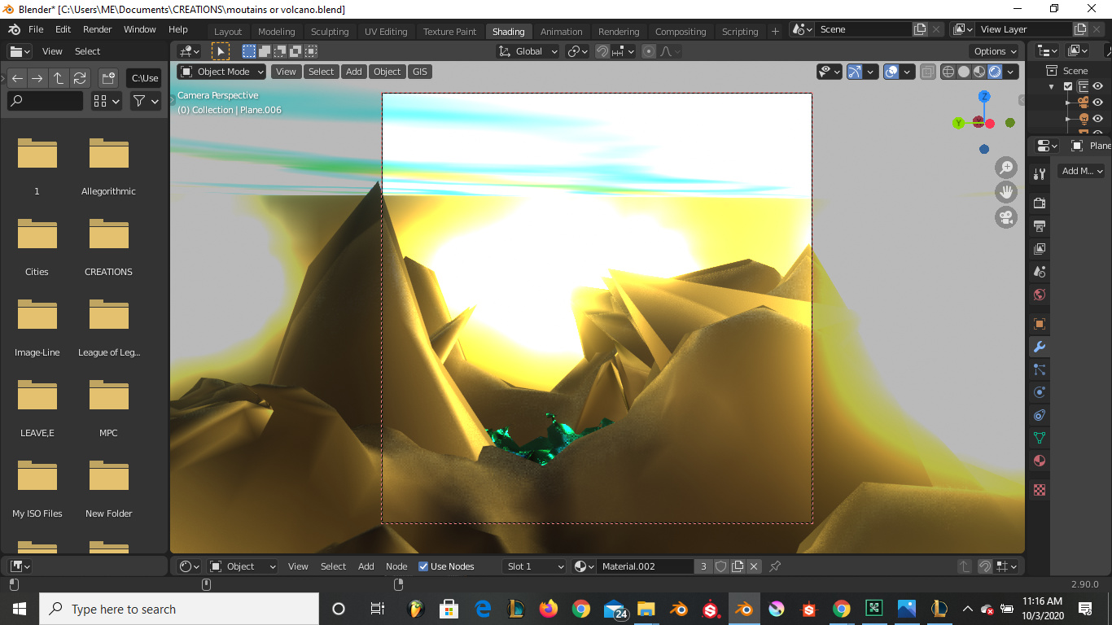Open the Object Mode dropdown
1112x625 pixels.
tap(222, 72)
